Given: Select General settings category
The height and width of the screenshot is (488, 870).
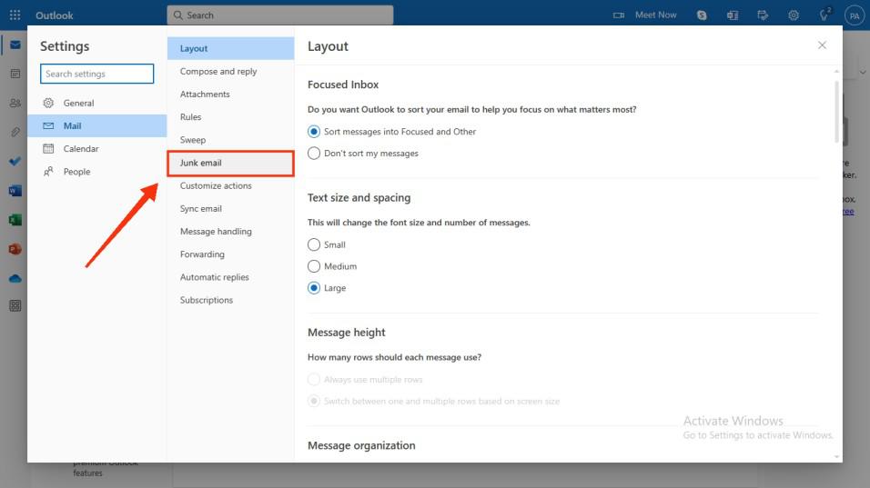Looking at the screenshot, I should pos(97,103).
